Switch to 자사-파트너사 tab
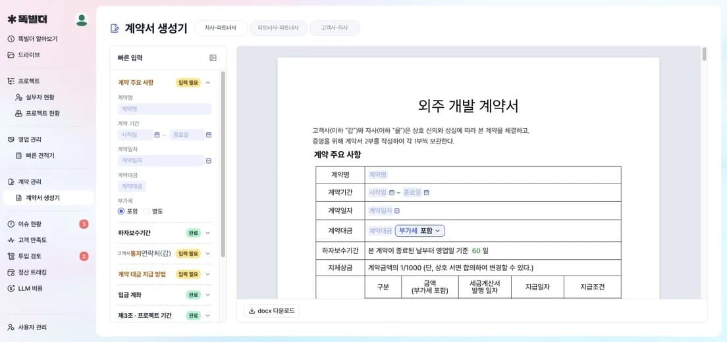 point(220,28)
